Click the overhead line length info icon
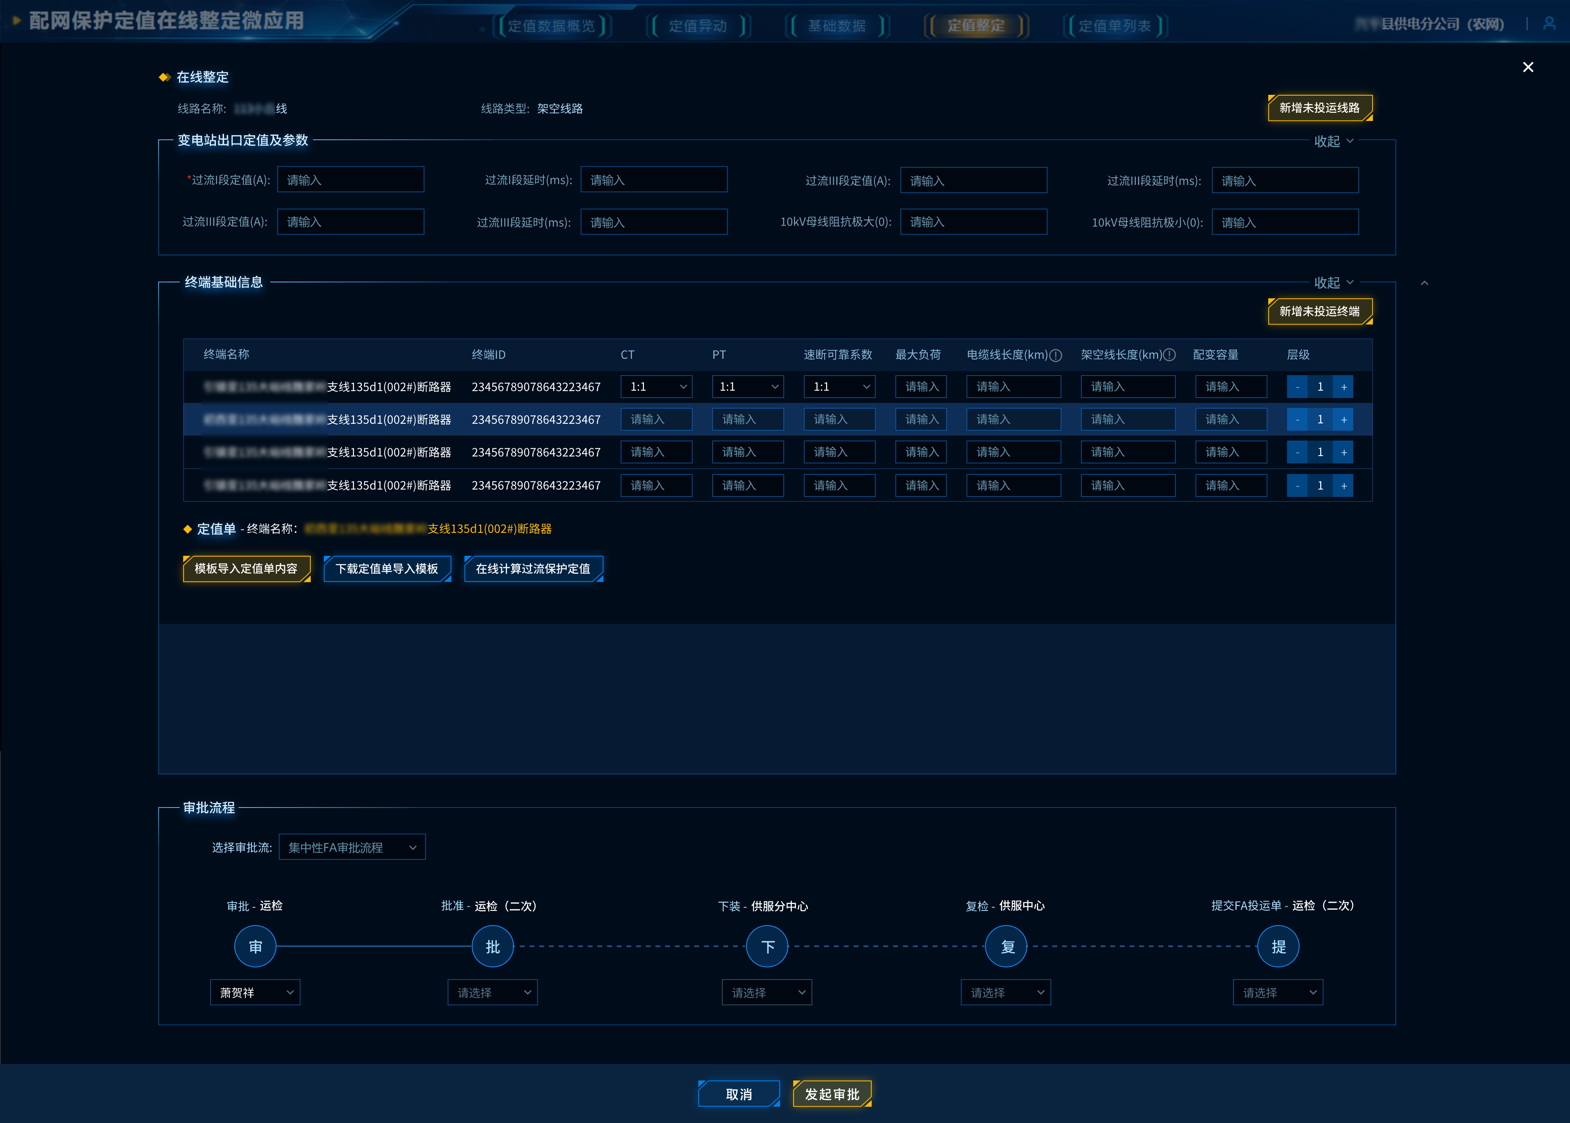Viewport: 1570px width, 1123px height. pyautogui.click(x=1170, y=355)
